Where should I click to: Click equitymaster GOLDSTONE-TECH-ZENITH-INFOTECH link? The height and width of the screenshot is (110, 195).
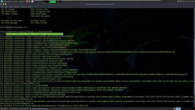point(76,88)
